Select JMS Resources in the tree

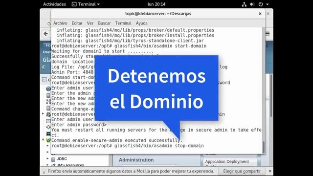point(70,165)
